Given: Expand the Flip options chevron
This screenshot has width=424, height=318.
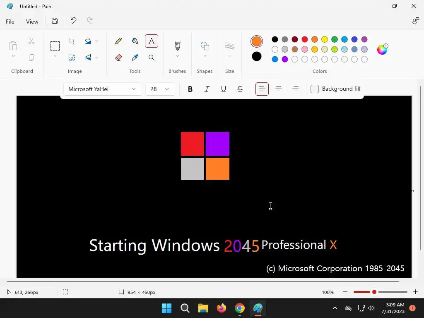Looking at the screenshot, I should point(96,57).
